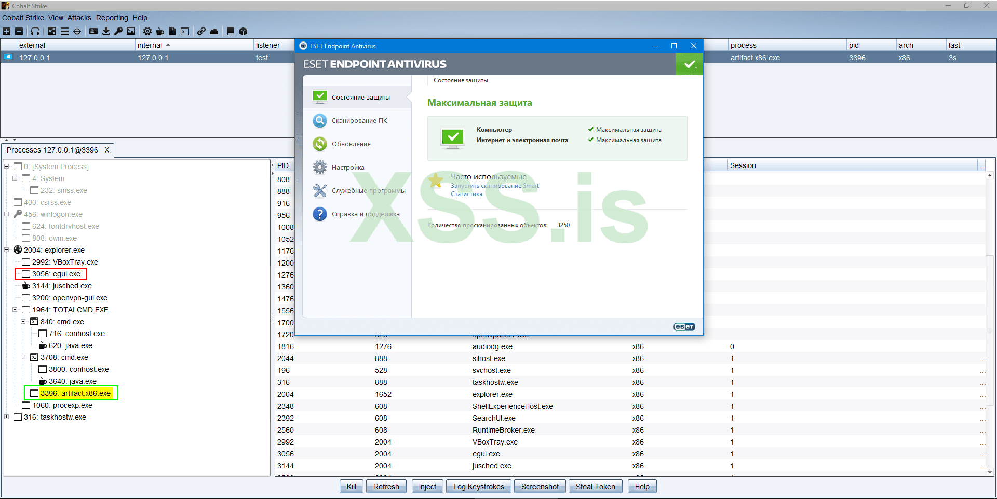This screenshot has height=499, width=997.
Task: Click the screenshots picture toolbar icon
Action: [131, 32]
